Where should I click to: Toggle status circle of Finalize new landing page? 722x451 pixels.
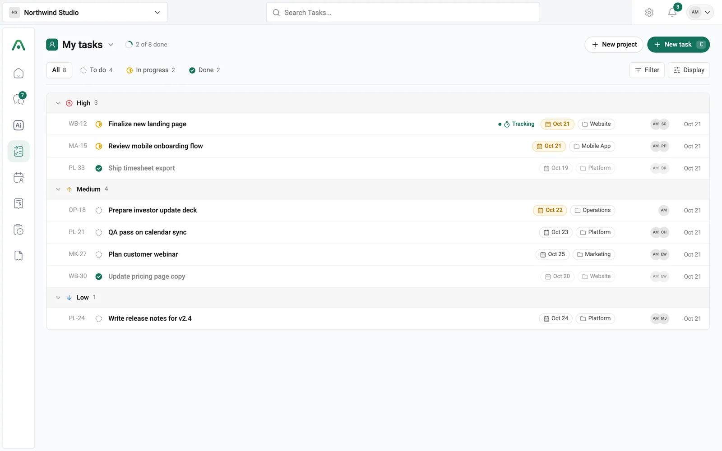tap(99, 124)
